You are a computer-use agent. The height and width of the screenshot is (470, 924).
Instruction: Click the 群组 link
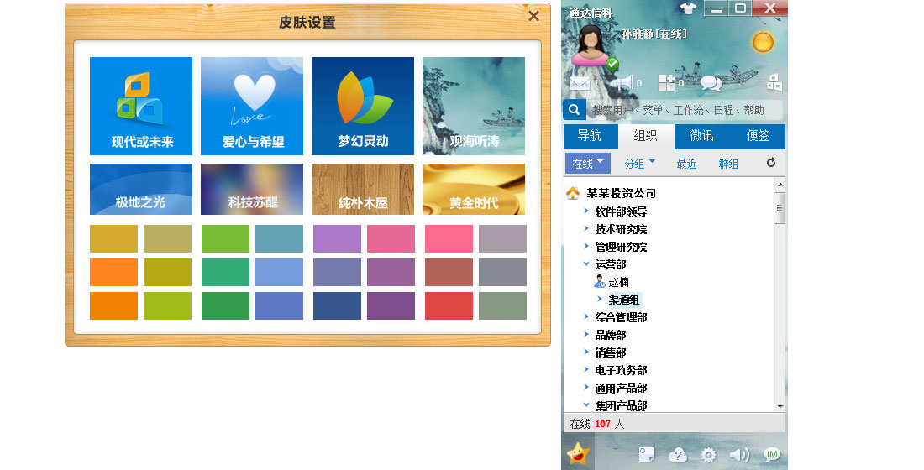point(728,164)
